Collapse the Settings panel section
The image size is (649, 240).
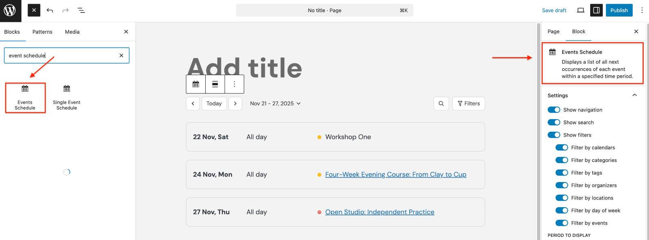click(x=634, y=95)
